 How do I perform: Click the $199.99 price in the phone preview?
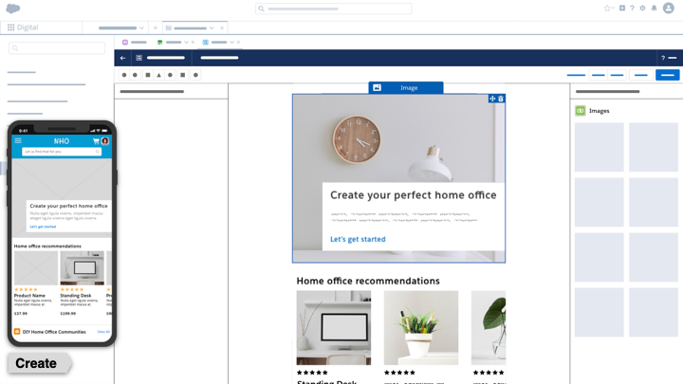[68, 314]
